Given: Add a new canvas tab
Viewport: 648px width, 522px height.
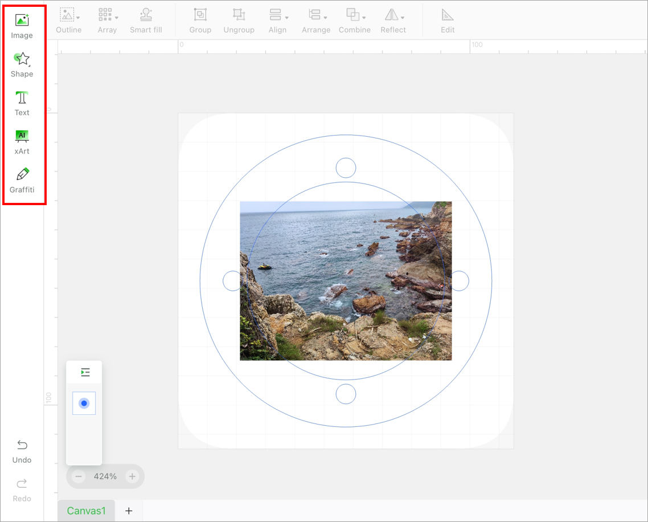Looking at the screenshot, I should [x=129, y=511].
